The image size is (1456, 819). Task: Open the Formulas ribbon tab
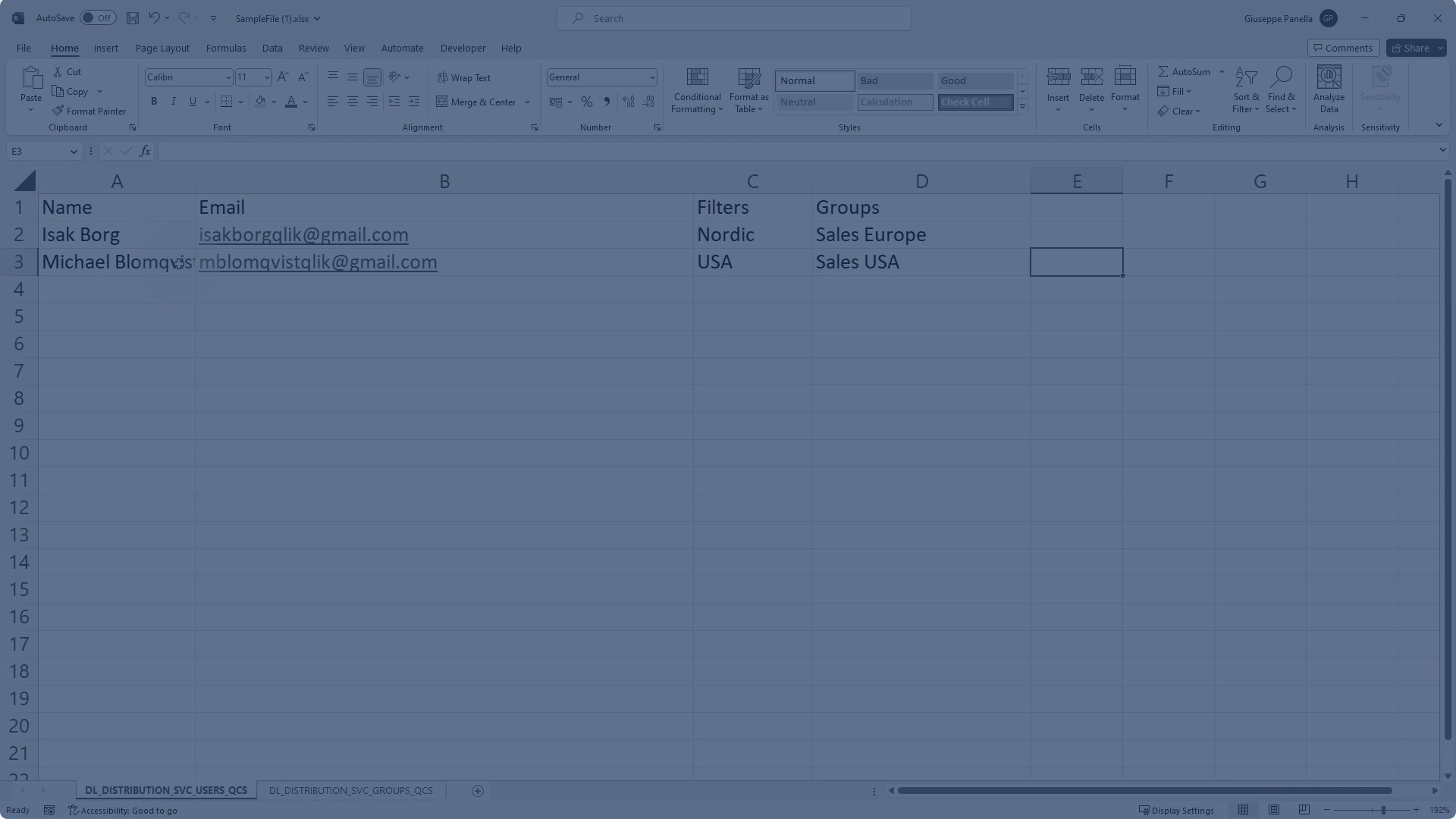(x=226, y=48)
